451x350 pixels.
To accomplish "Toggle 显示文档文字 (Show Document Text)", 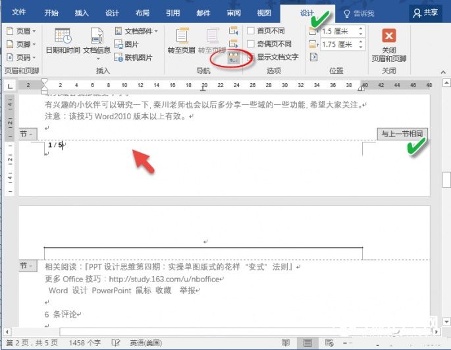I will coord(273,57).
